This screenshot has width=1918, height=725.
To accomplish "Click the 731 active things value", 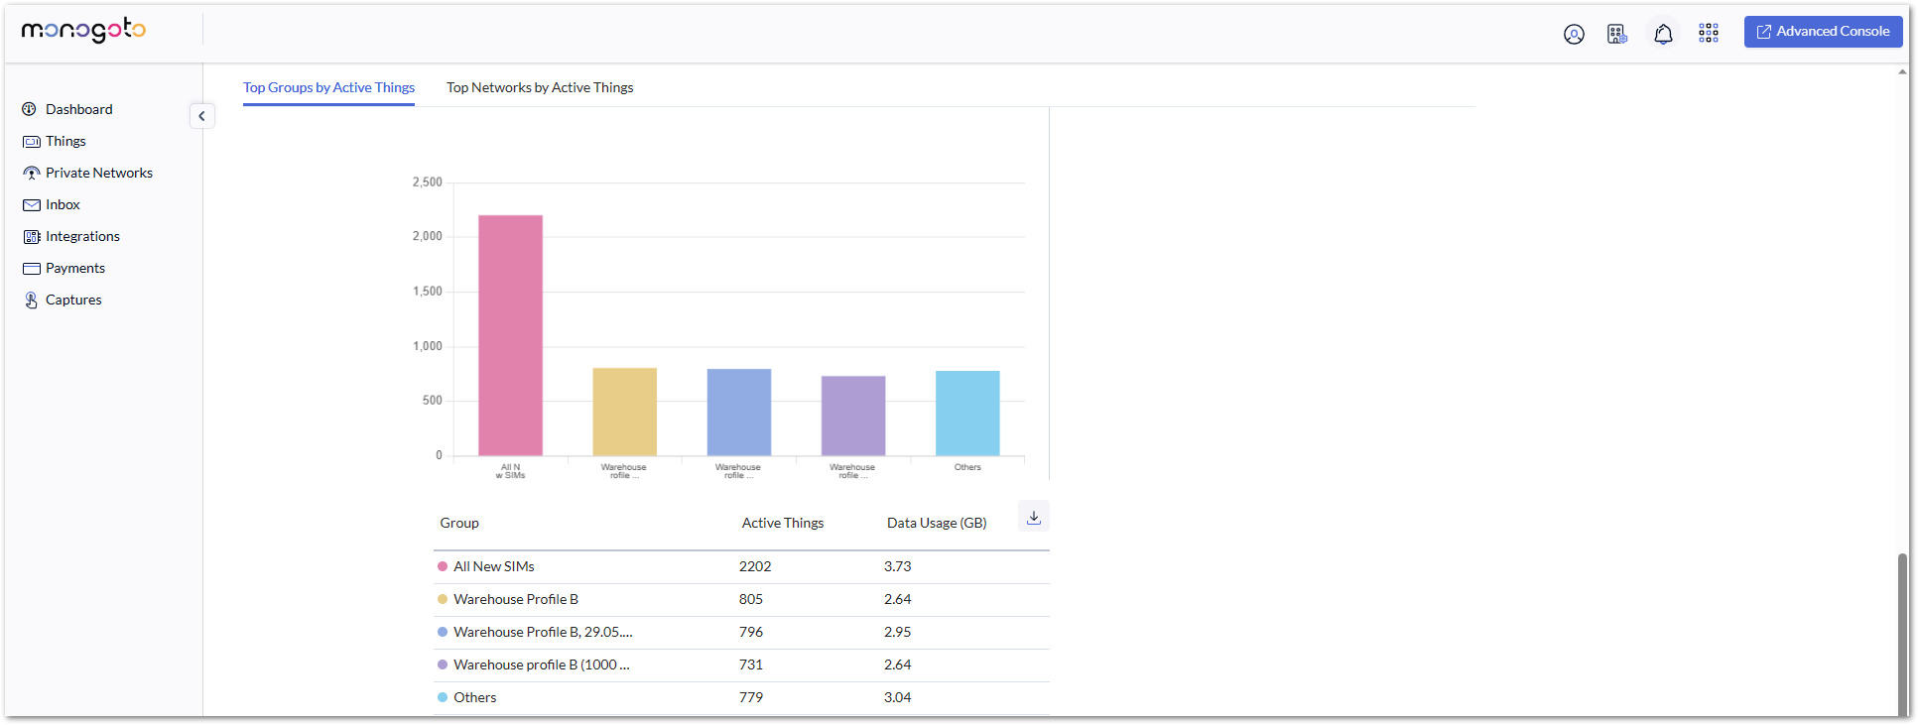I will [751, 665].
